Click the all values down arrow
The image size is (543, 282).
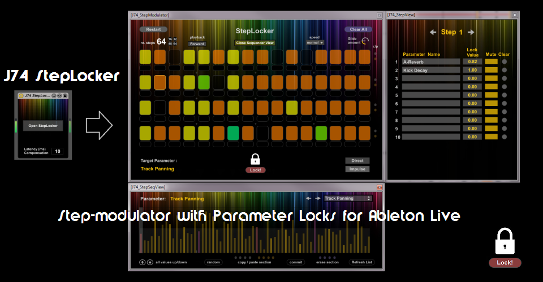(150, 262)
